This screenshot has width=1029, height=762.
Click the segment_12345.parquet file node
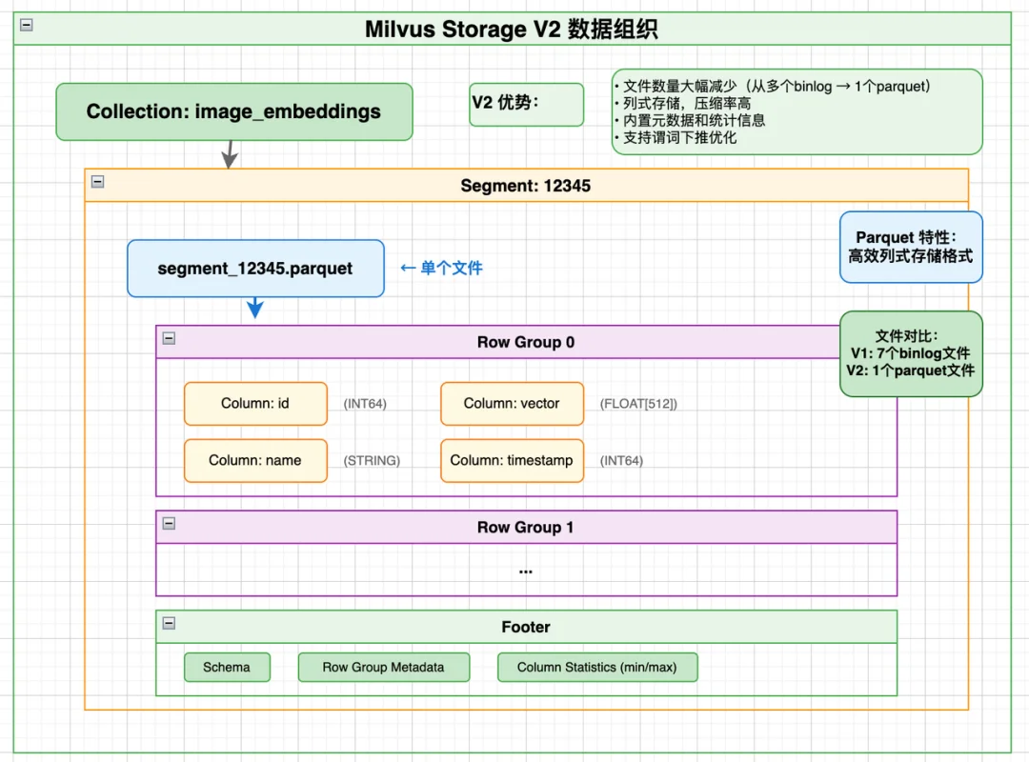(x=254, y=269)
